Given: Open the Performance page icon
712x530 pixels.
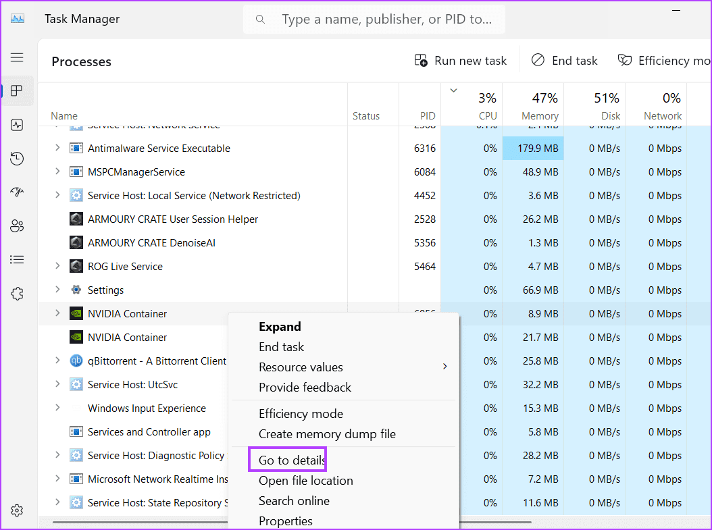Looking at the screenshot, I should (x=17, y=125).
